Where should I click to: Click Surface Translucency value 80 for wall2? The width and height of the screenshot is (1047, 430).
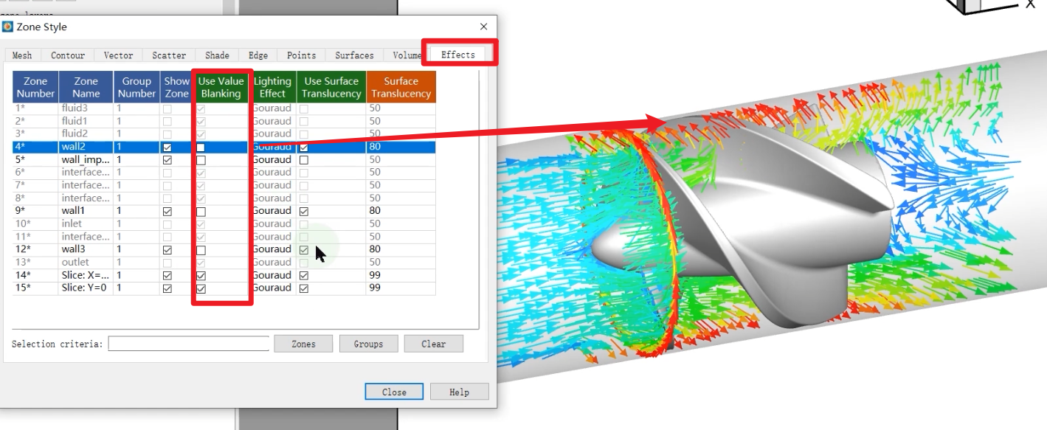pyautogui.click(x=401, y=147)
